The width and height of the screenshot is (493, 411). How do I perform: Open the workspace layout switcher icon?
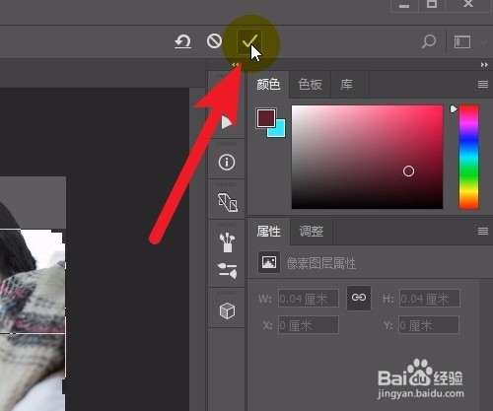(462, 42)
